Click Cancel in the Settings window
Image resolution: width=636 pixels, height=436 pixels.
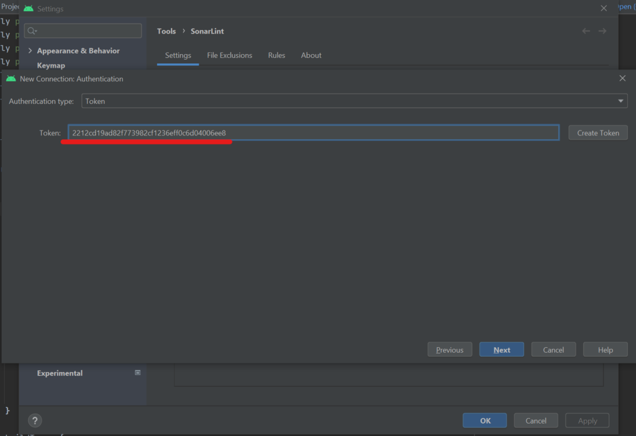tap(536, 420)
